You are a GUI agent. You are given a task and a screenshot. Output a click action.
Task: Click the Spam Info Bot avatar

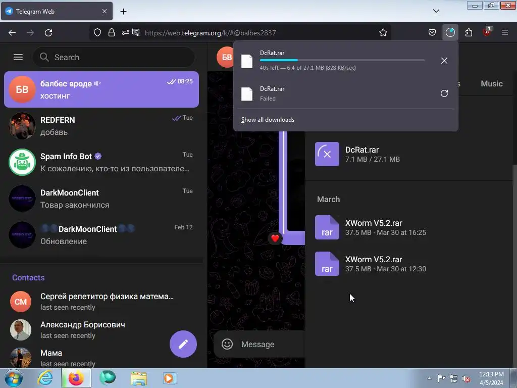[x=22, y=162]
